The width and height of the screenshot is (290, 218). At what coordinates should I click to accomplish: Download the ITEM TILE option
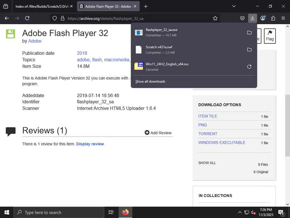(208, 116)
